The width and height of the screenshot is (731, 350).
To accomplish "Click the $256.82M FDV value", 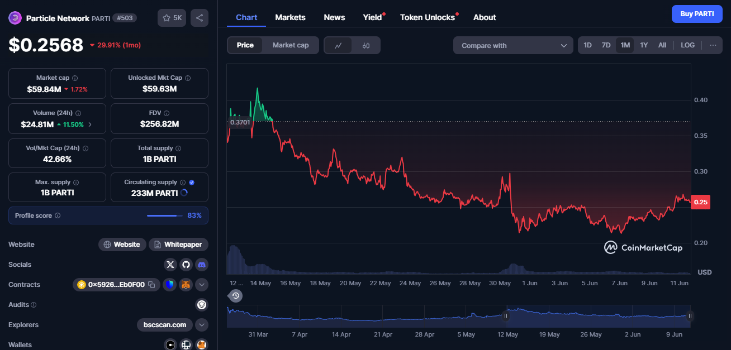I will 159,124.
